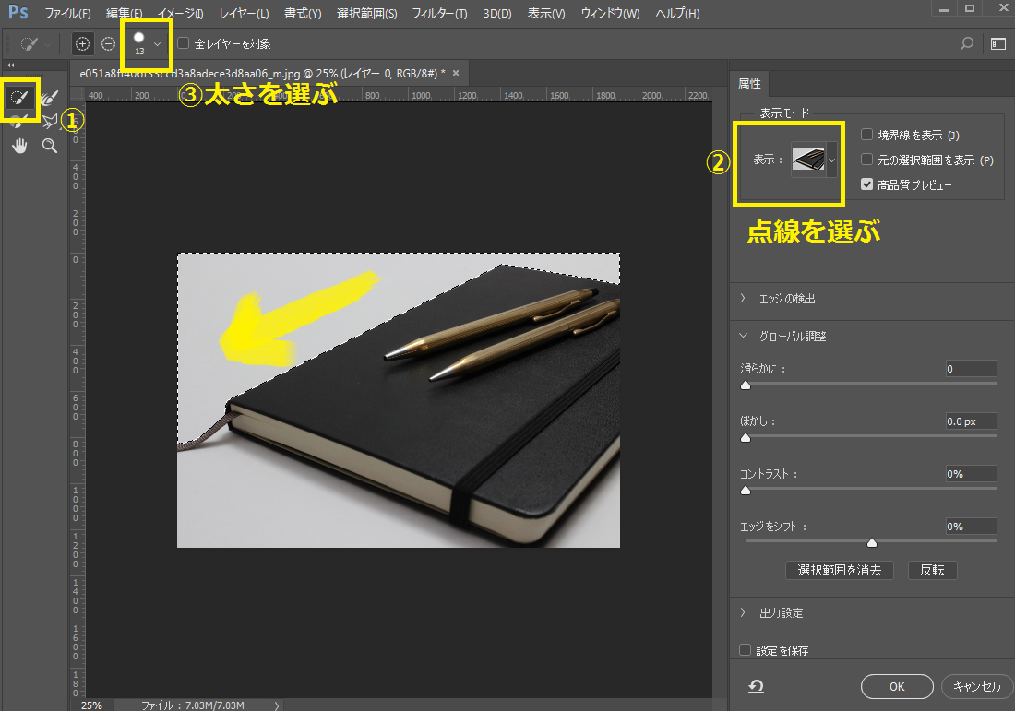Select the Quick Selection tool
The height and width of the screenshot is (711, 1015).
[19, 98]
